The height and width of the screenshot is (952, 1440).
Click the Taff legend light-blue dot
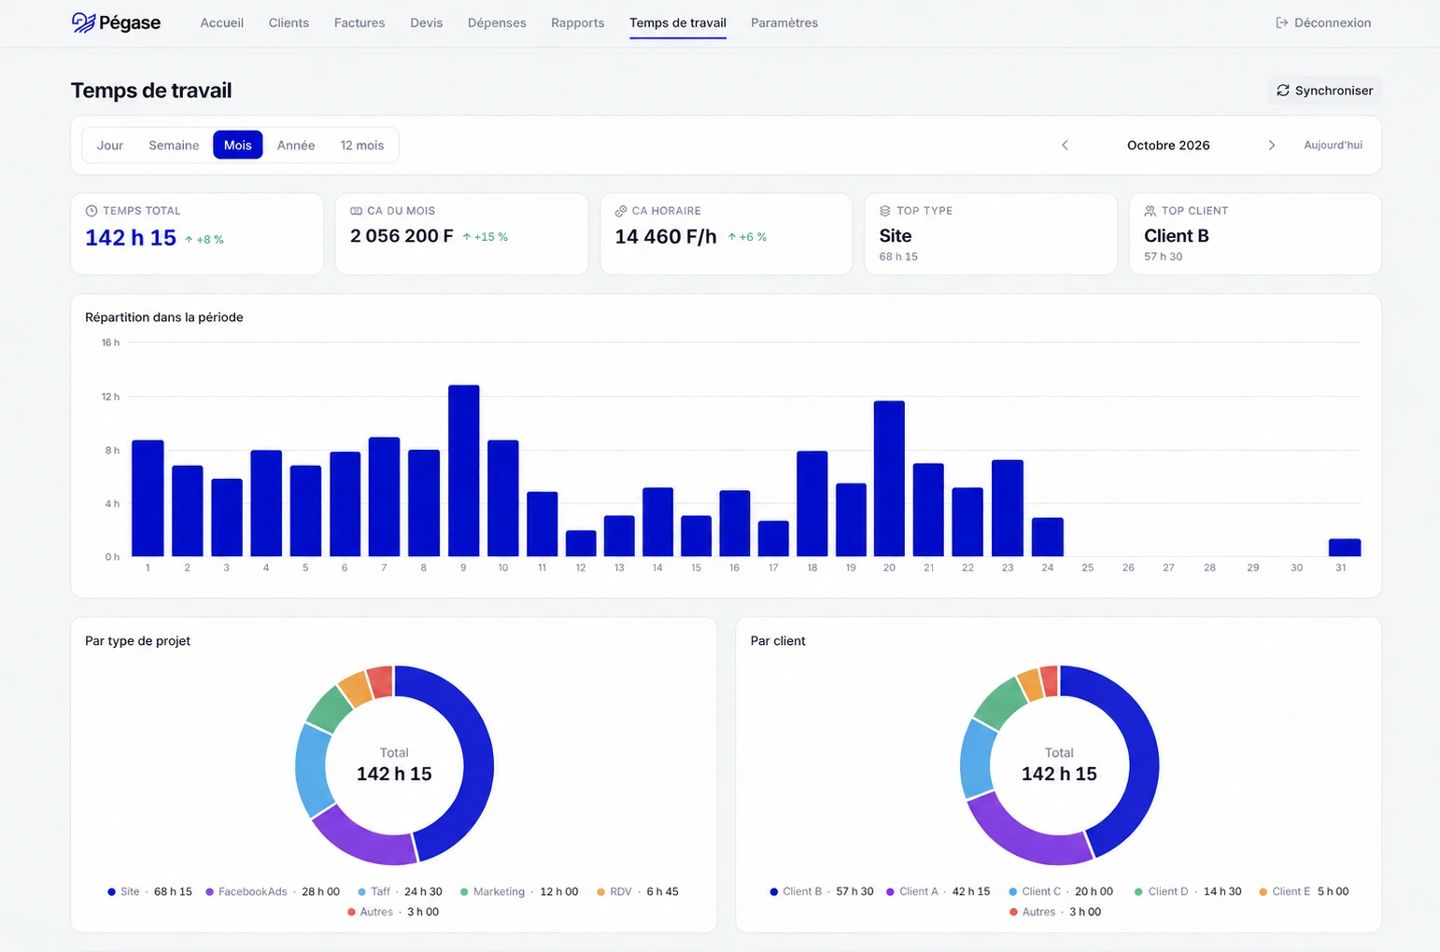[362, 892]
